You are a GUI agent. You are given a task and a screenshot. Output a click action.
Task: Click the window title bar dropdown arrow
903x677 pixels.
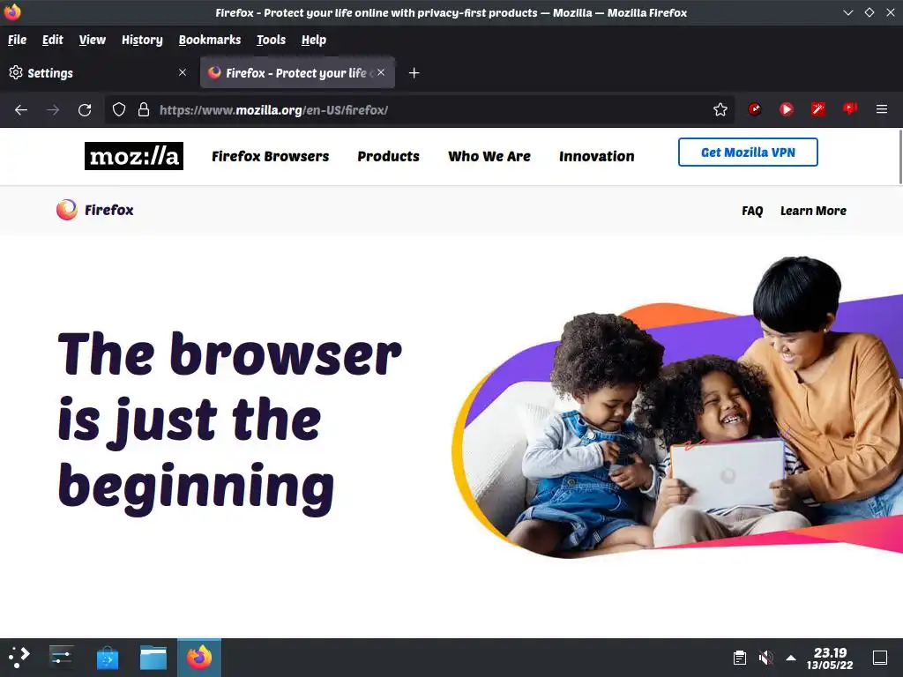pyautogui.click(x=847, y=12)
